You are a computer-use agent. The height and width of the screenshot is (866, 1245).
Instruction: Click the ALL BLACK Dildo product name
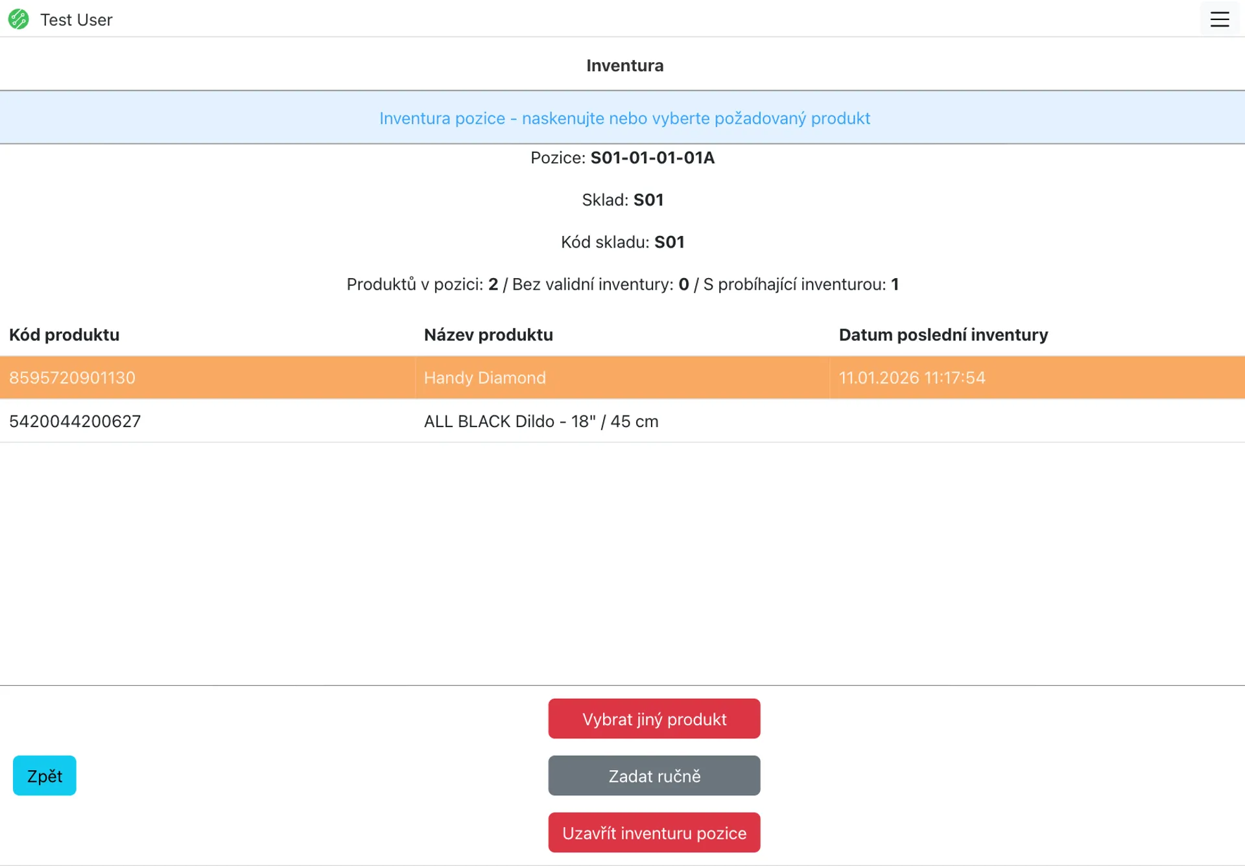541,421
